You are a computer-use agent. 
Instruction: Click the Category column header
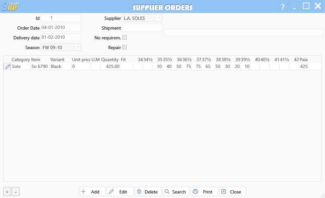[21, 60]
